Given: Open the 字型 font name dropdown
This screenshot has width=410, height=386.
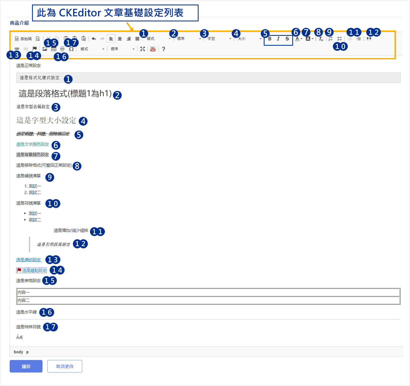Looking at the screenshot, I should 219,39.
